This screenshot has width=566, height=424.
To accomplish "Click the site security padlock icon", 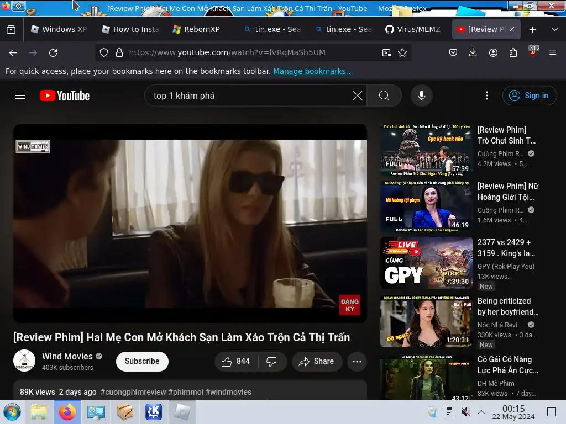I will point(119,52).
